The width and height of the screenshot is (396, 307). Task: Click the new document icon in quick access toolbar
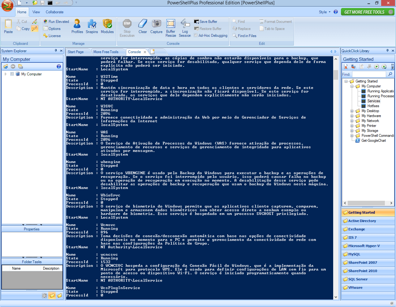tap(19, 3)
